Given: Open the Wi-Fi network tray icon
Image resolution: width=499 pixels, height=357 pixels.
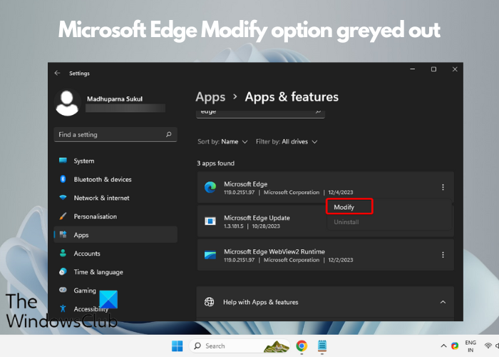Looking at the screenshot, I should 488,346.
